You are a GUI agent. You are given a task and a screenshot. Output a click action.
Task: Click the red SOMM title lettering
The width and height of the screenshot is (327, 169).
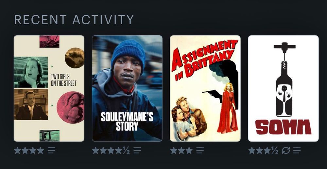point(283,127)
